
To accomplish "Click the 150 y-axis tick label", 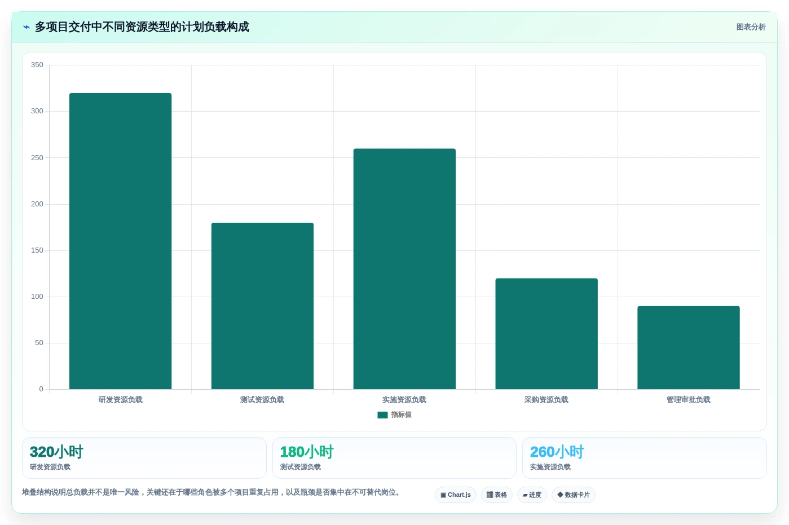I will [37, 250].
